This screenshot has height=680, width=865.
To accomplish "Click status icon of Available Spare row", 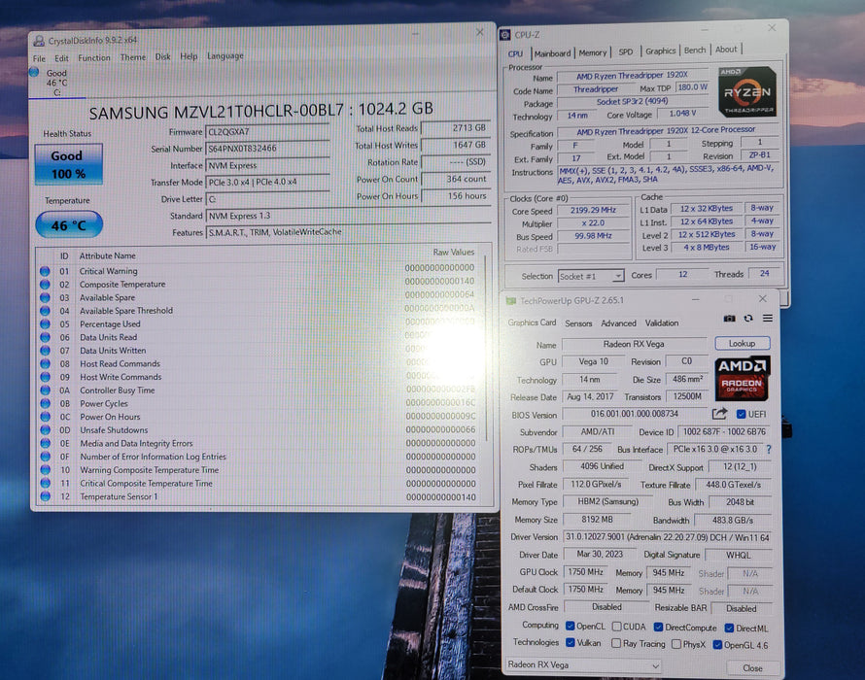I will [x=45, y=298].
